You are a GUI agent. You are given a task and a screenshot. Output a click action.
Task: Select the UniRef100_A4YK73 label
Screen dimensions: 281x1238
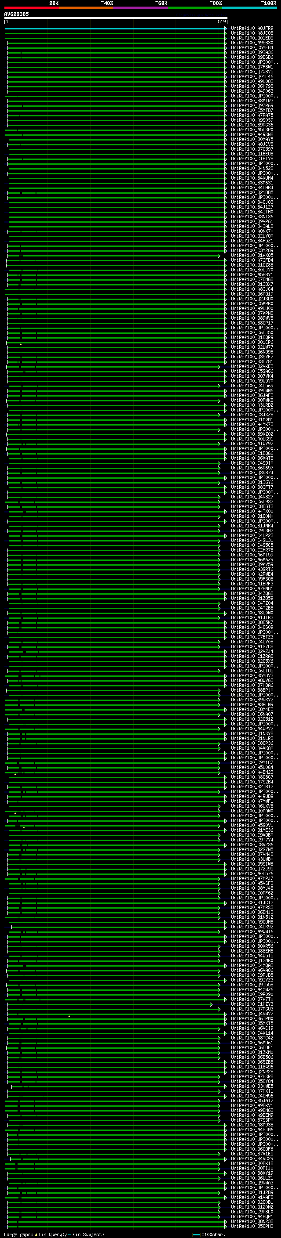(252, 424)
